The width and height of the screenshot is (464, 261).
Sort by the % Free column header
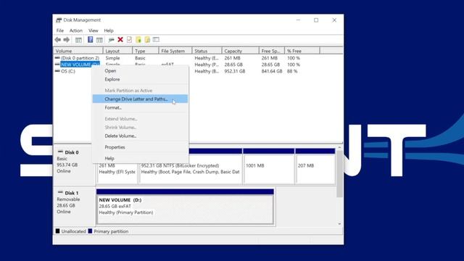coord(302,51)
